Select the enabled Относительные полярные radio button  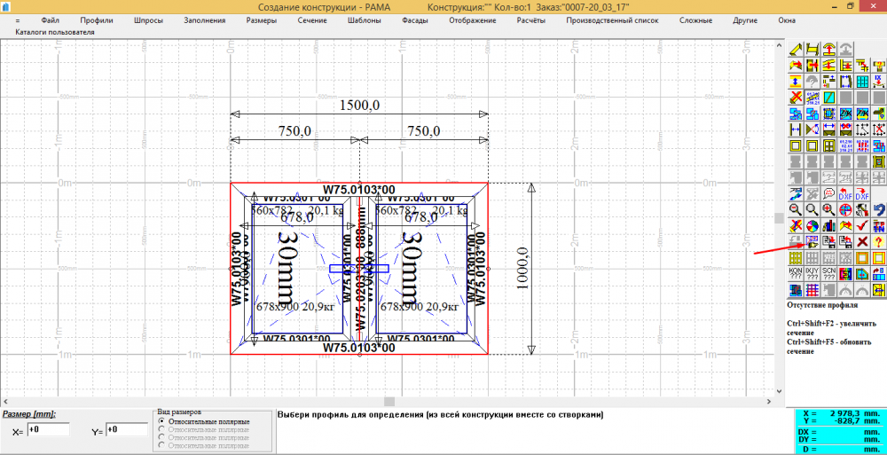coord(163,421)
